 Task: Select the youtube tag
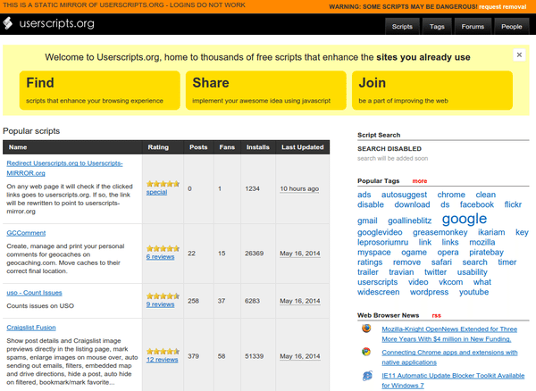coord(473,292)
